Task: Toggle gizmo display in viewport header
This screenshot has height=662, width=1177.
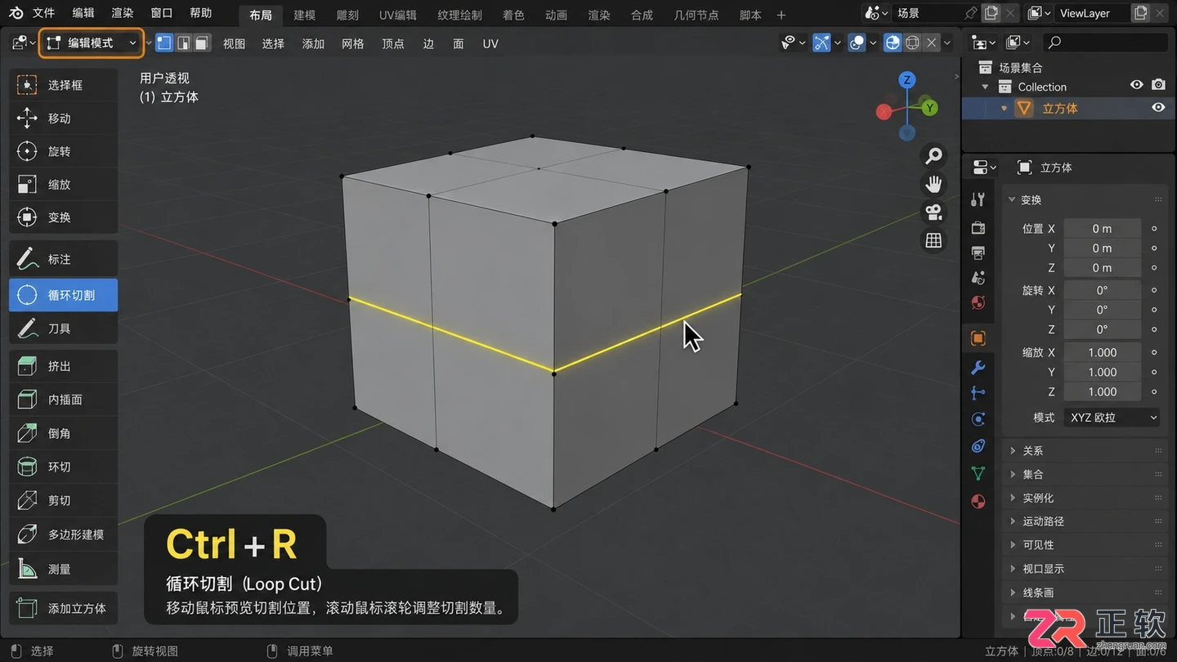Action: click(x=822, y=42)
